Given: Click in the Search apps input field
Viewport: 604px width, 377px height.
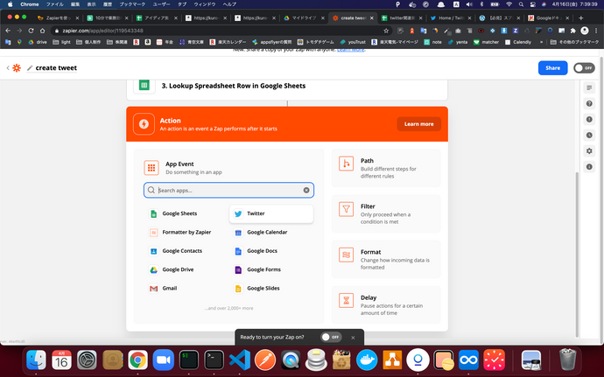Looking at the screenshot, I should 228,190.
